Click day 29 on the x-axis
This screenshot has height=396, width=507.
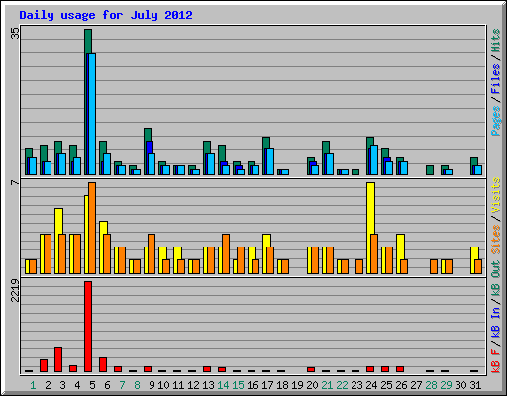tap(446, 385)
